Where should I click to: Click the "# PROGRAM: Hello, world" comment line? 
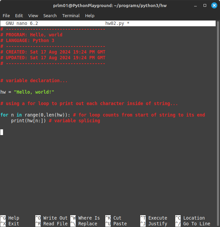tap(31, 35)
